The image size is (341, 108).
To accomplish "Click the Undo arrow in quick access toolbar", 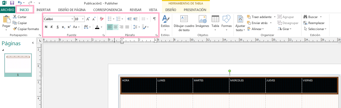I will (x=20, y=3).
